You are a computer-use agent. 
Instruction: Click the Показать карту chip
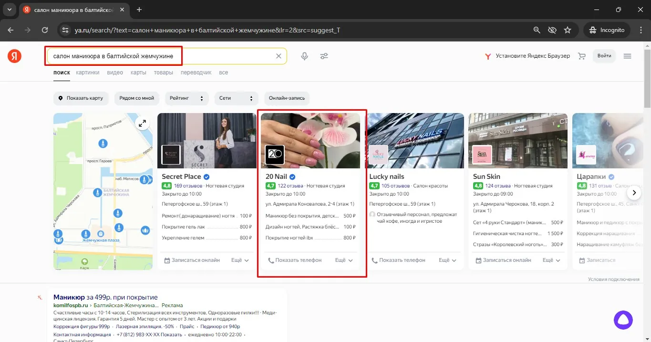coord(81,98)
